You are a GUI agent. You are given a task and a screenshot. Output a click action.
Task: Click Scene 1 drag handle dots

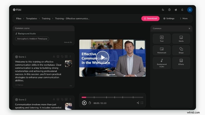70,56
